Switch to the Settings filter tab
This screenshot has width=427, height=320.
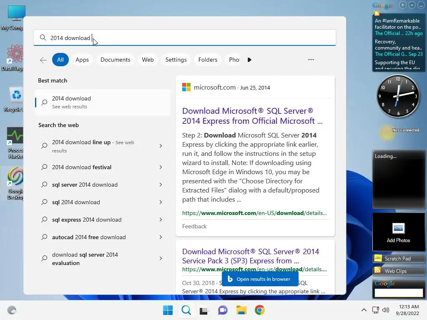[176, 60]
